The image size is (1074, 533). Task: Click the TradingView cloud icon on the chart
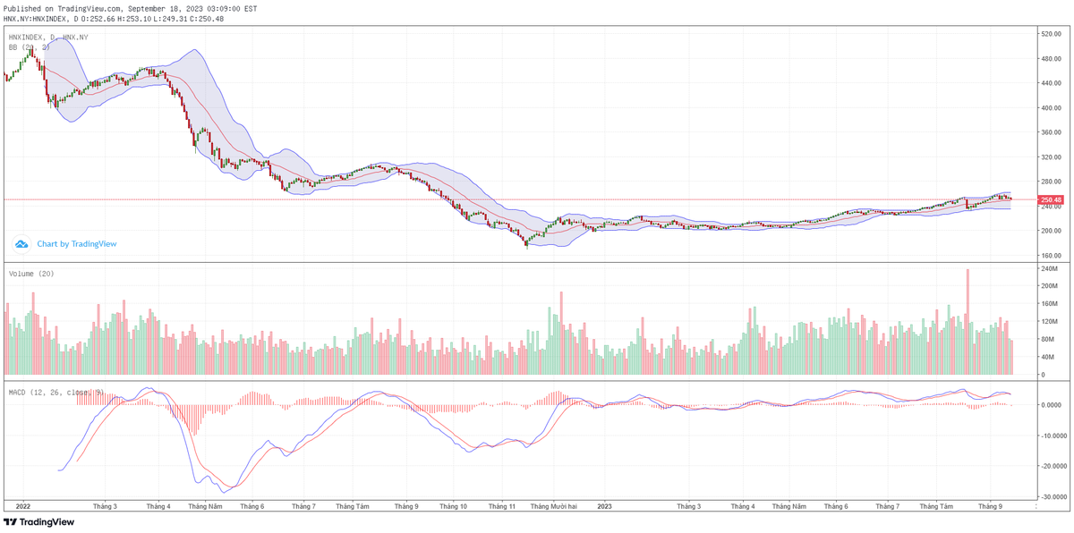[x=21, y=243]
